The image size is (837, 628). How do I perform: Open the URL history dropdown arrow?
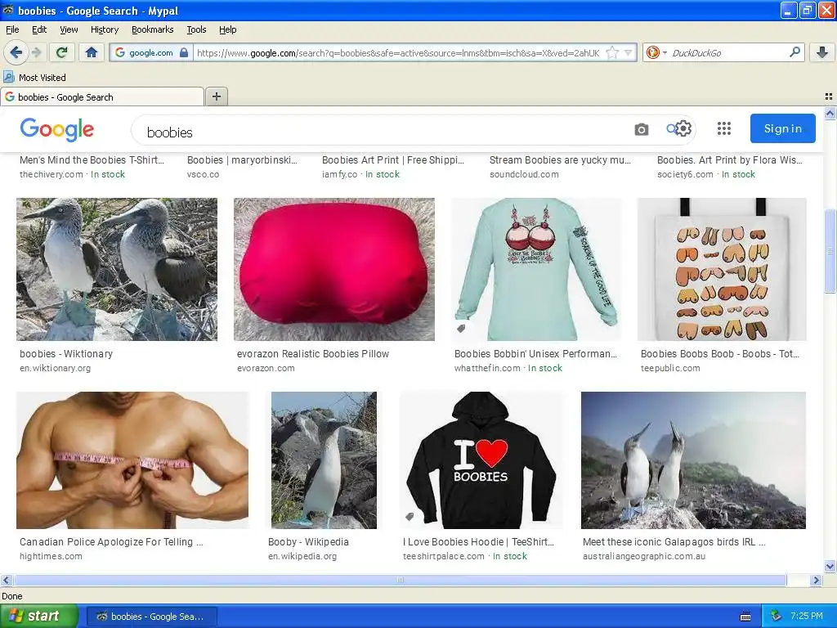click(x=629, y=53)
